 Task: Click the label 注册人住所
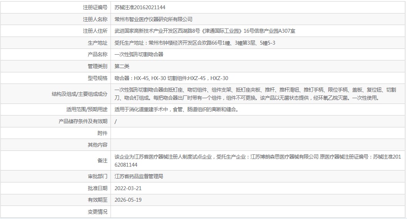95,31
